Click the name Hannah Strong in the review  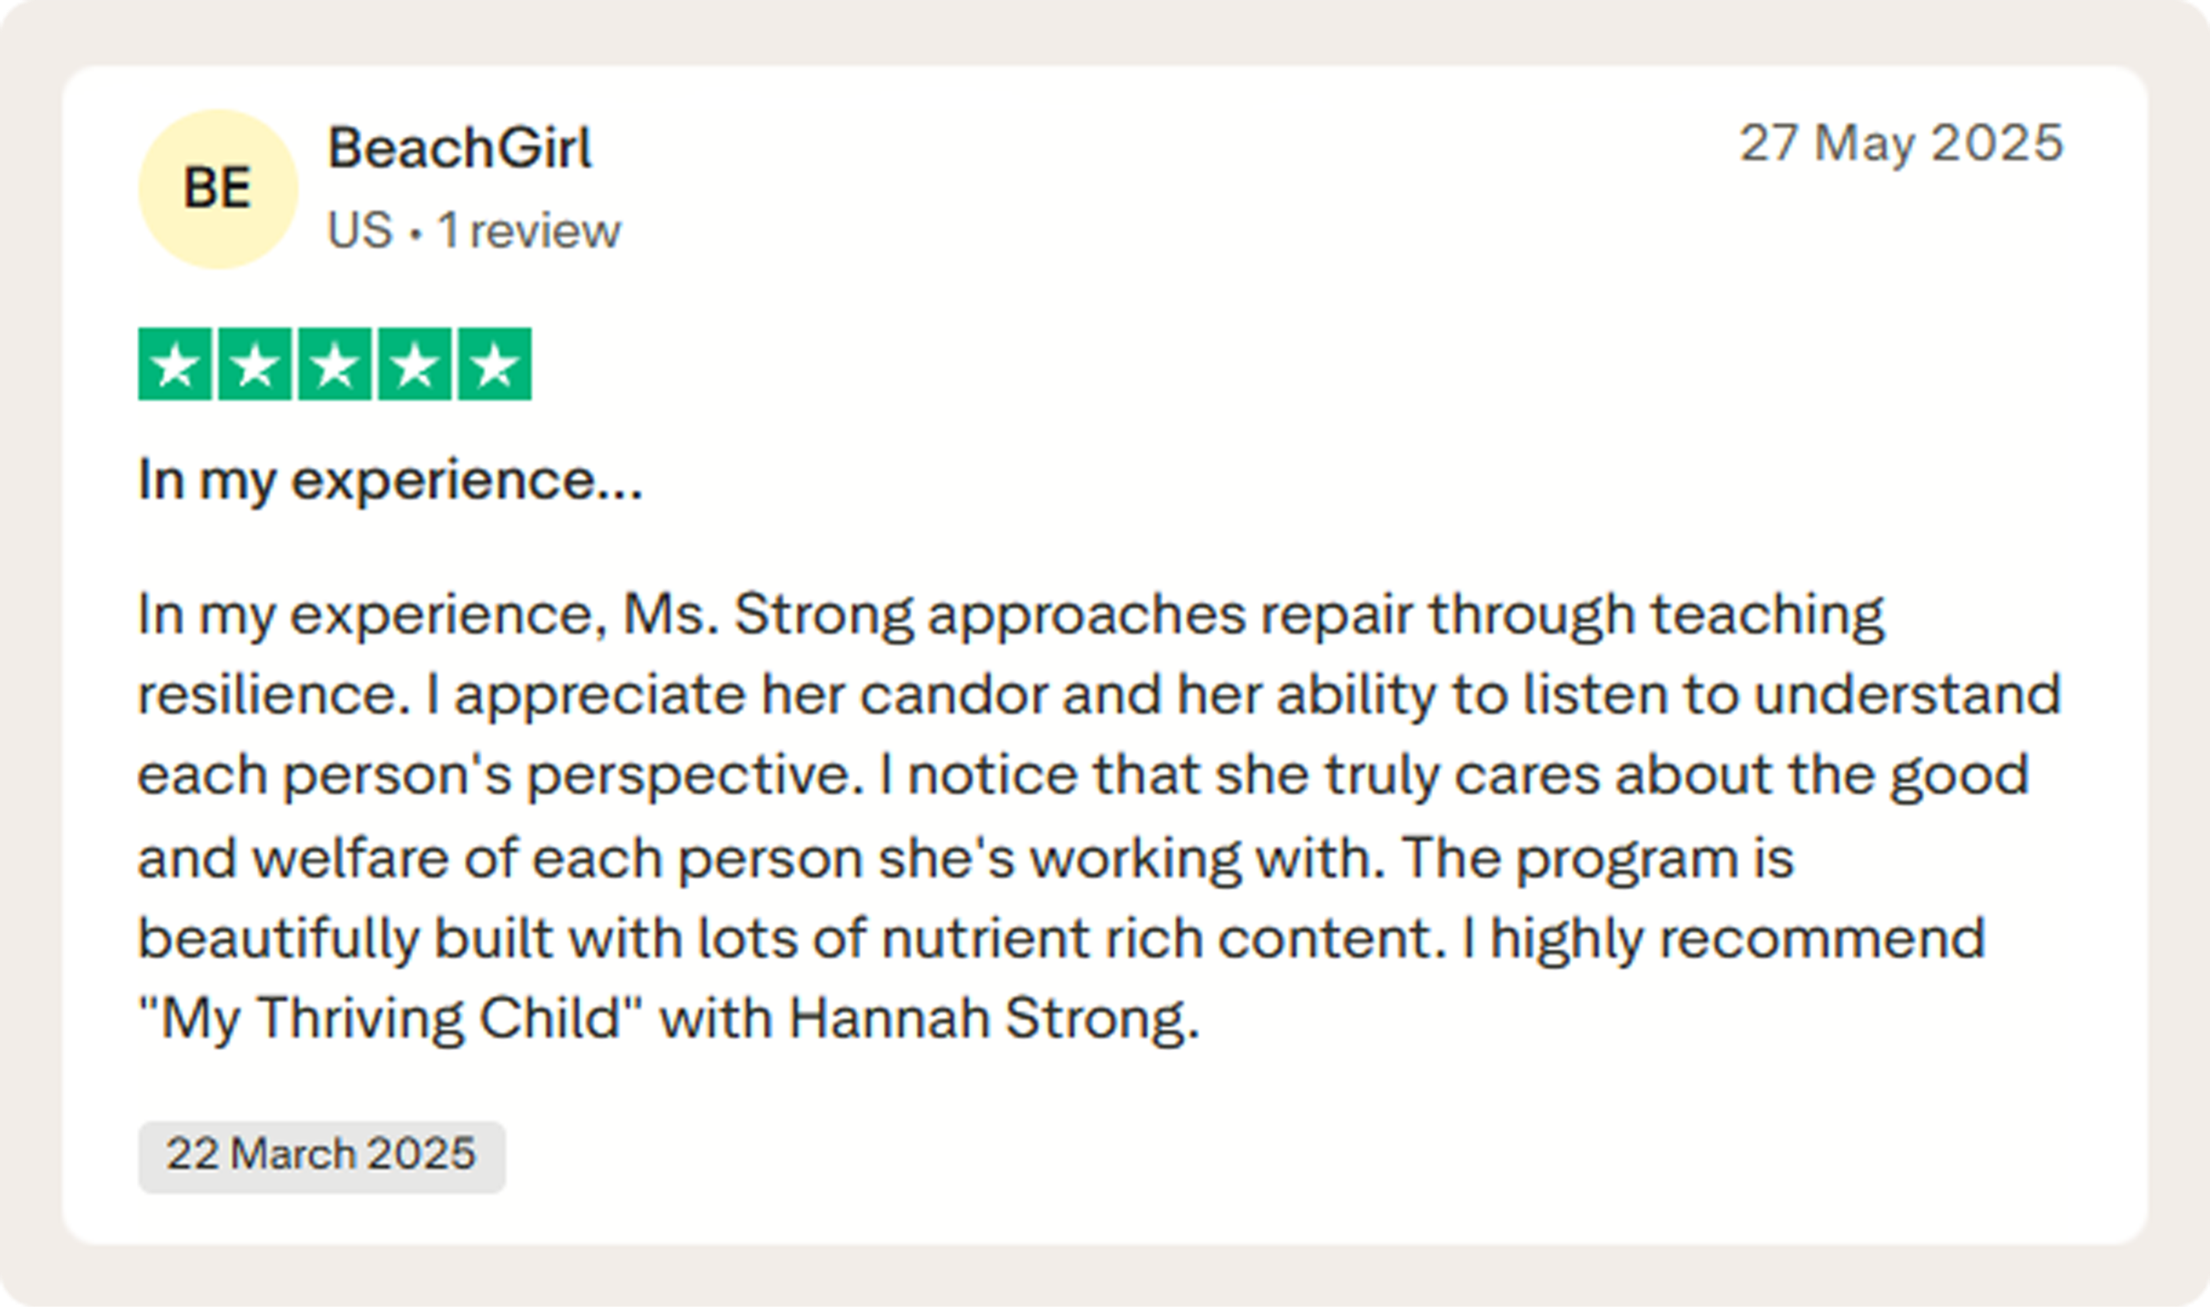tap(993, 1017)
